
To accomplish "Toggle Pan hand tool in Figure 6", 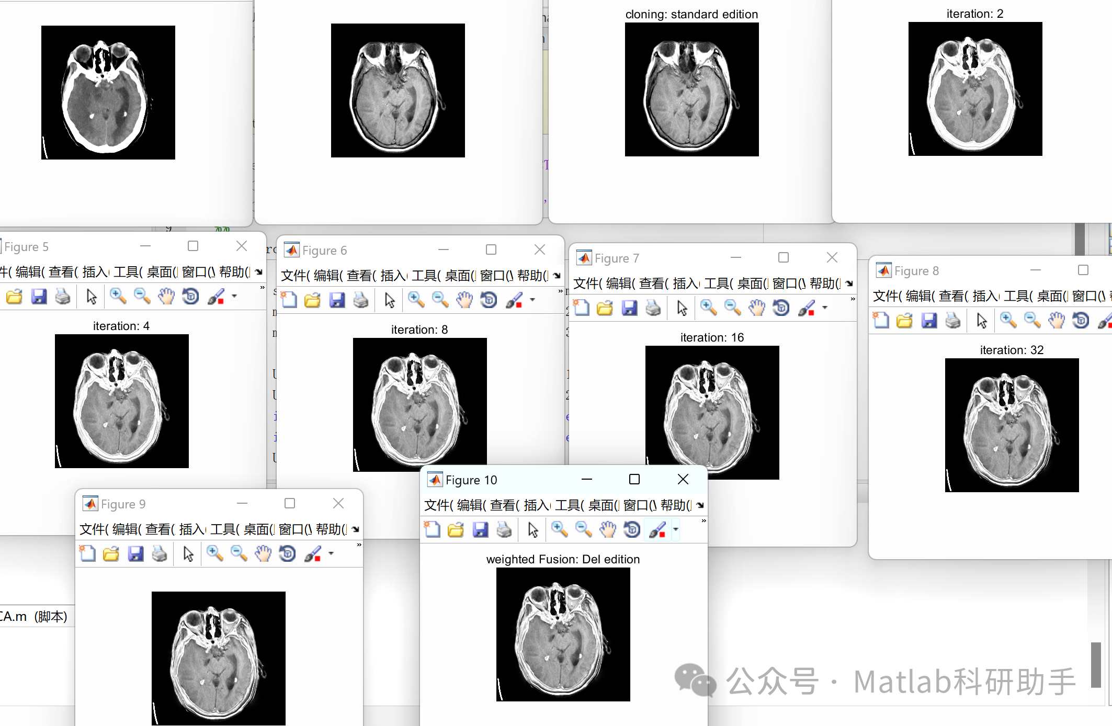I will point(464,300).
